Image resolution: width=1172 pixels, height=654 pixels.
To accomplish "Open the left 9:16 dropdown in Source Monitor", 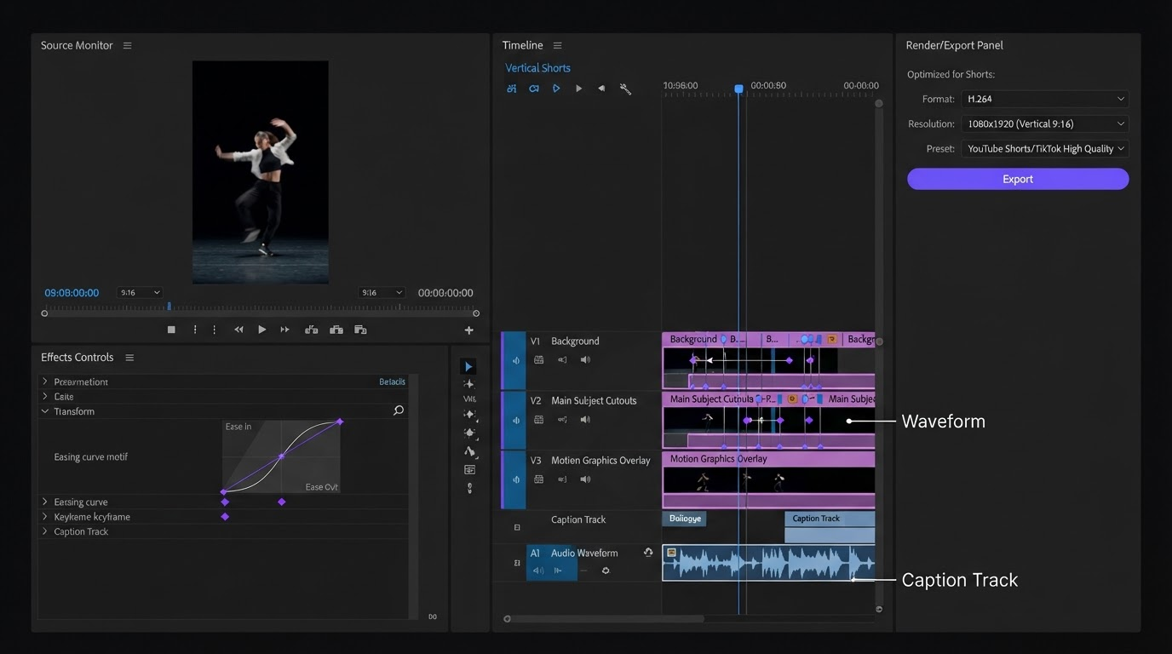I will [x=140, y=292].
